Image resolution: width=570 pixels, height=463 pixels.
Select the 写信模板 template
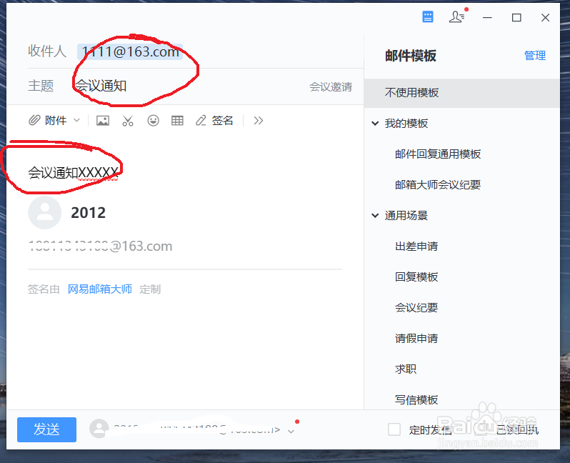416,400
